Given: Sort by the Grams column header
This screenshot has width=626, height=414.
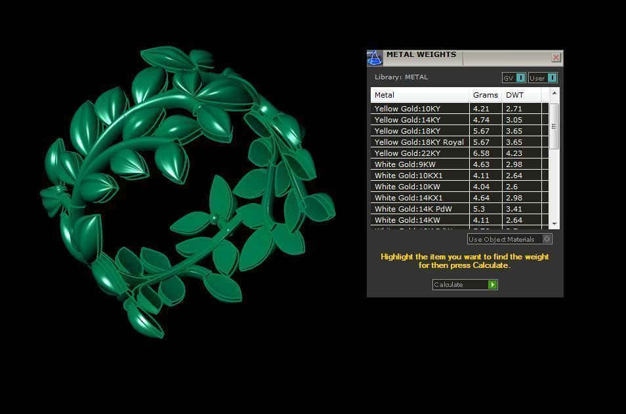Looking at the screenshot, I should click(486, 95).
